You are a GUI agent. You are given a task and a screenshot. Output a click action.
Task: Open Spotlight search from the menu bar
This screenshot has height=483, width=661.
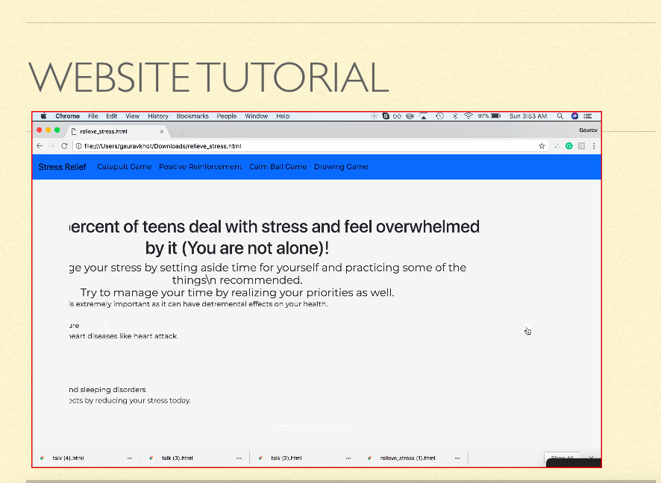(559, 116)
